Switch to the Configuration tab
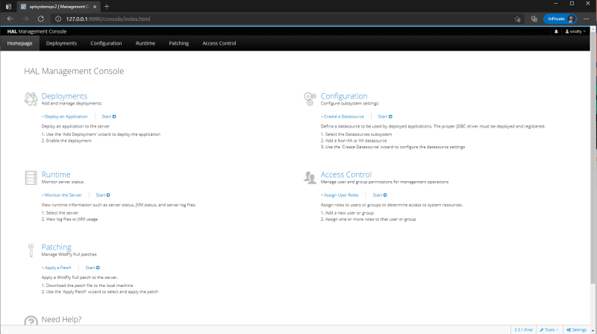The height and width of the screenshot is (334, 597). (106, 43)
